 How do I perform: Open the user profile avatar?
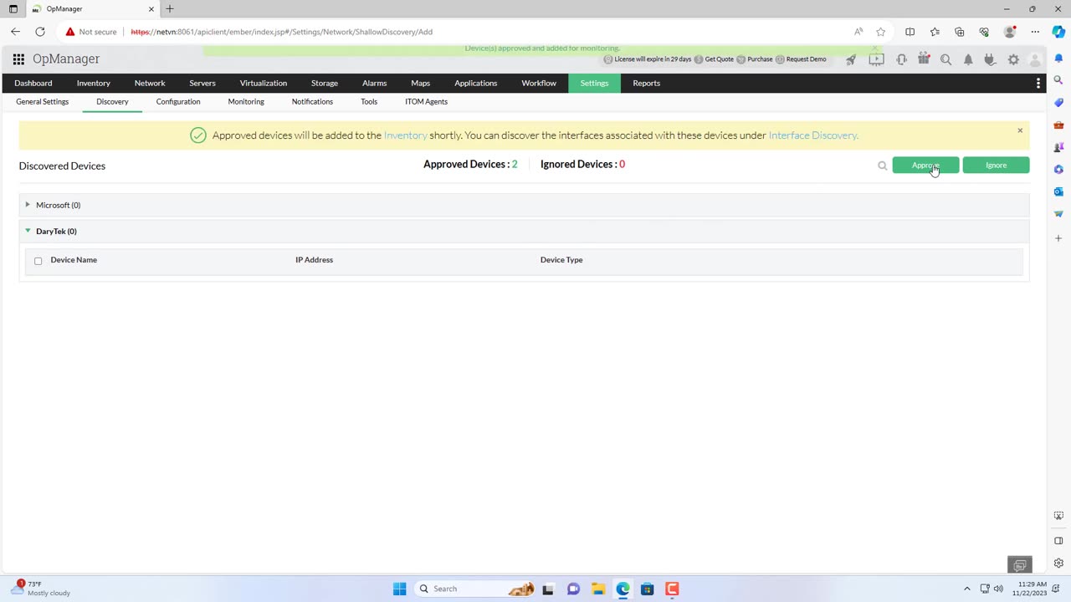coord(1035,59)
